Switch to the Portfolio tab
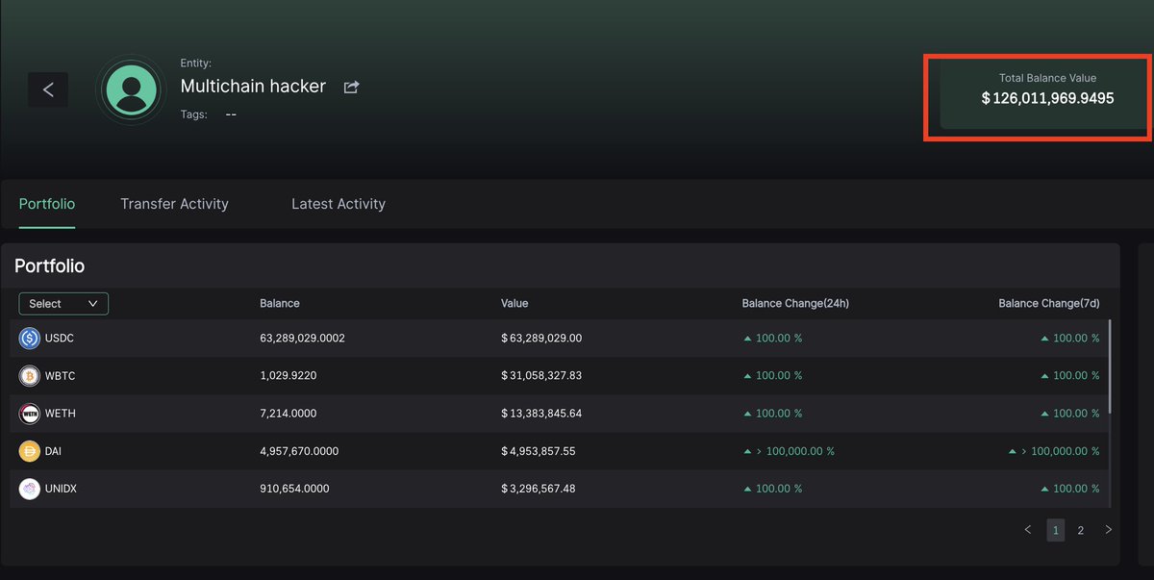Viewport: 1154px width, 580px height. [47, 204]
